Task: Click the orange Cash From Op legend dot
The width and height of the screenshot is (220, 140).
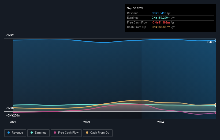Action: coord(87,133)
